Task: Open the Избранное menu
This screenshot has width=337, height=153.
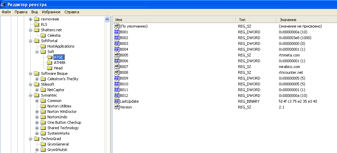Action: coord(51,12)
